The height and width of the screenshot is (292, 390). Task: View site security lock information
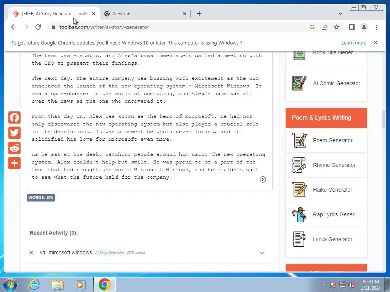click(53, 27)
